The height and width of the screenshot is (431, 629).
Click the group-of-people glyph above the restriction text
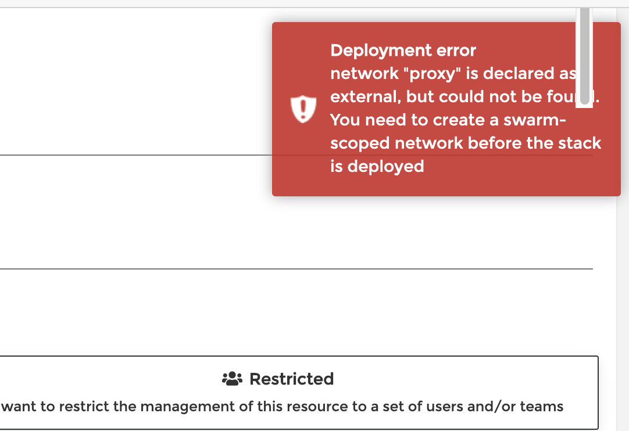pos(231,378)
